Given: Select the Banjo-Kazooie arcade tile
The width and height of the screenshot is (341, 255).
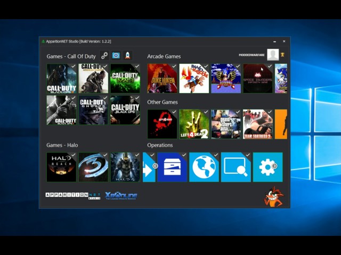Looking at the screenshot, I should click(x=194, y=79).
